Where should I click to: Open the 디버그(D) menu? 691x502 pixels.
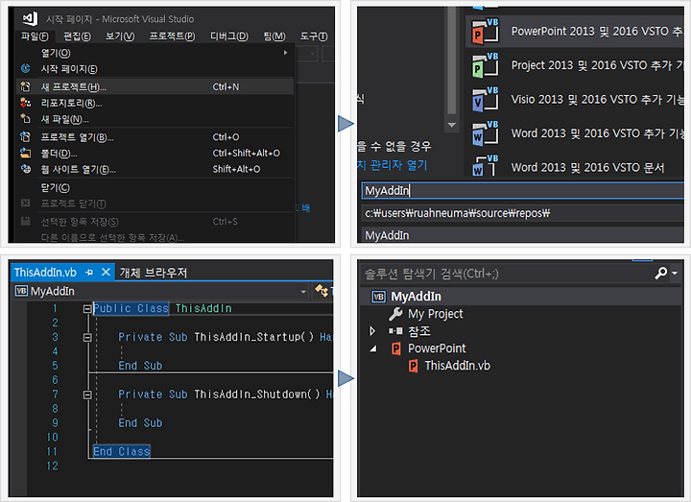pos(229,36)
